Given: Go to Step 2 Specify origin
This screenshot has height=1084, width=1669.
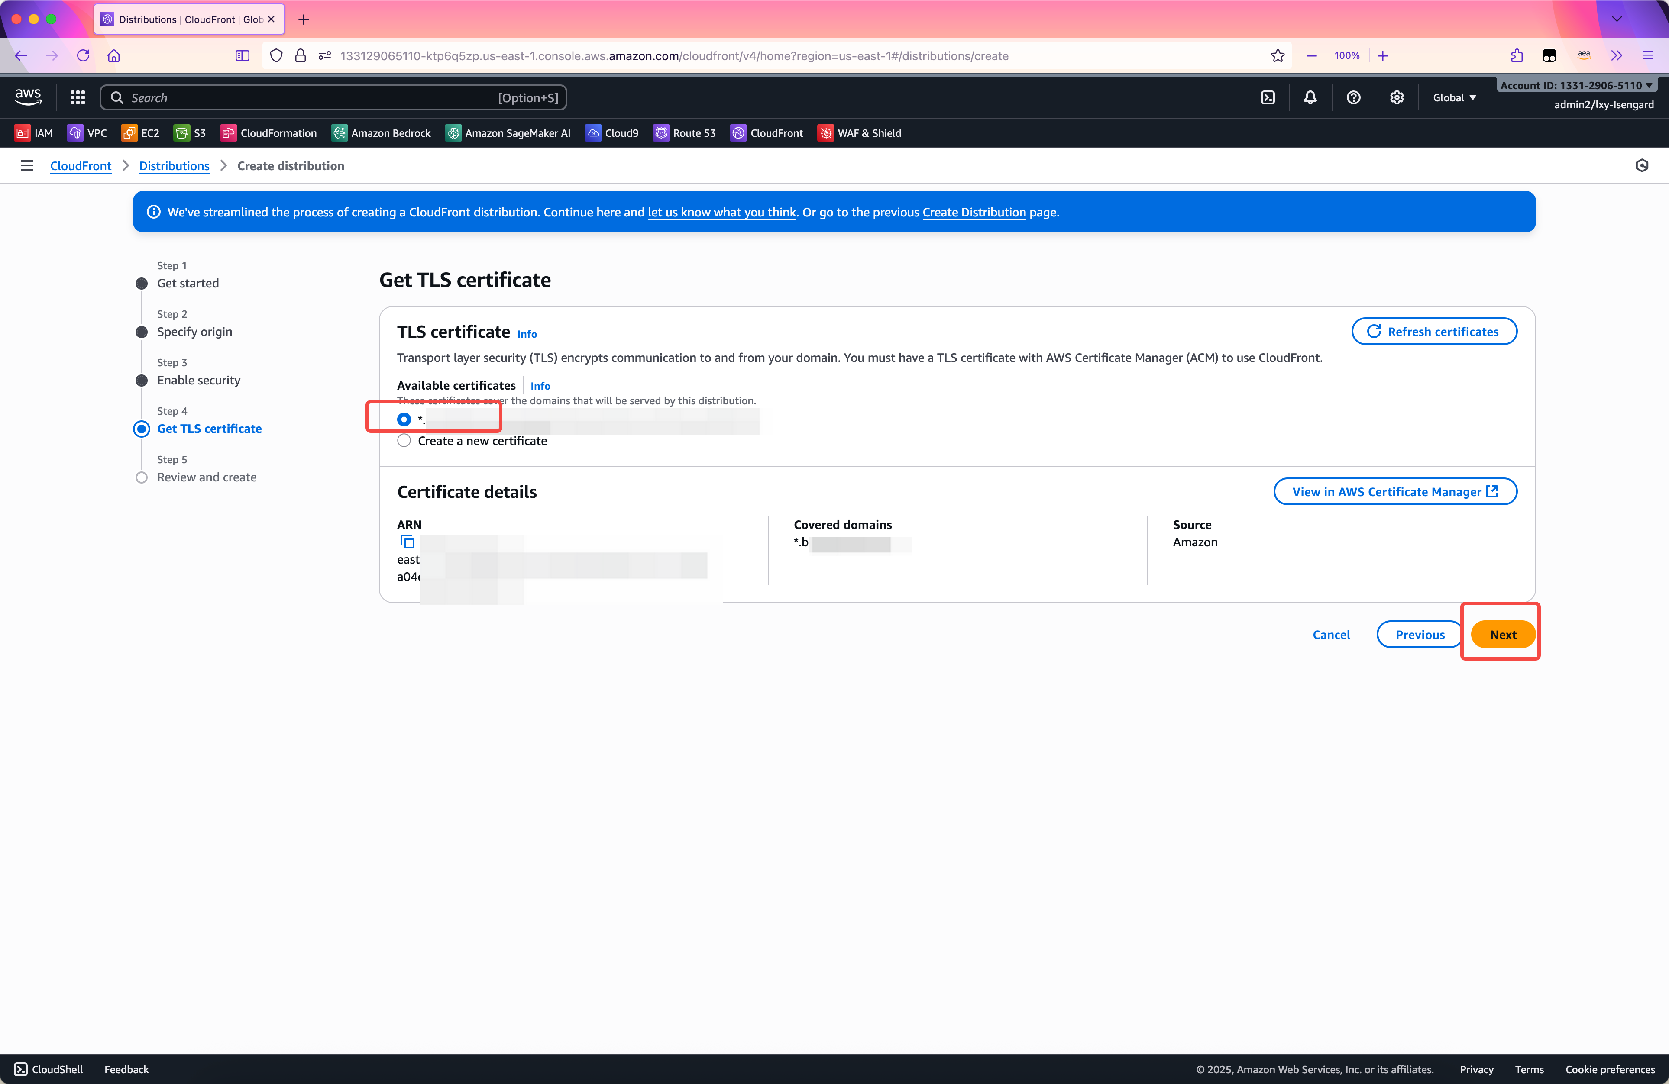Looking at the screenshot, I should 194,332.
